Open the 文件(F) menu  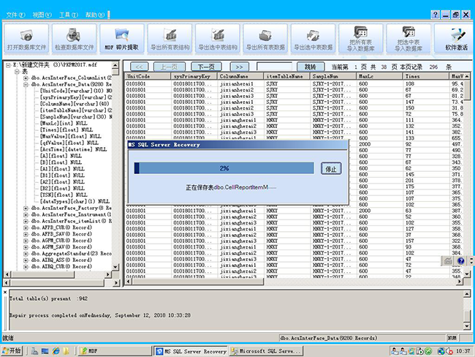coord(16,15)
